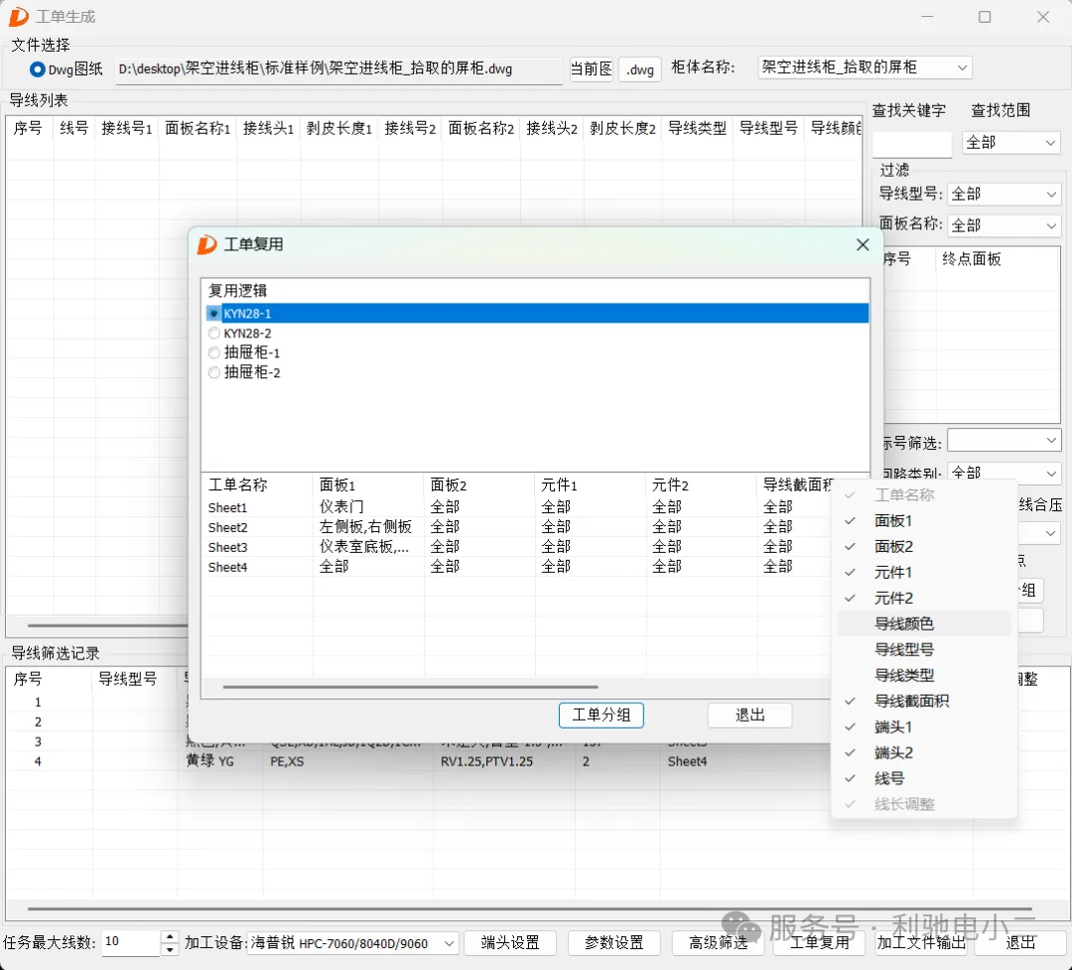Click the 高级筛选 button
The image size is (1072, 970).
point(718,942)
